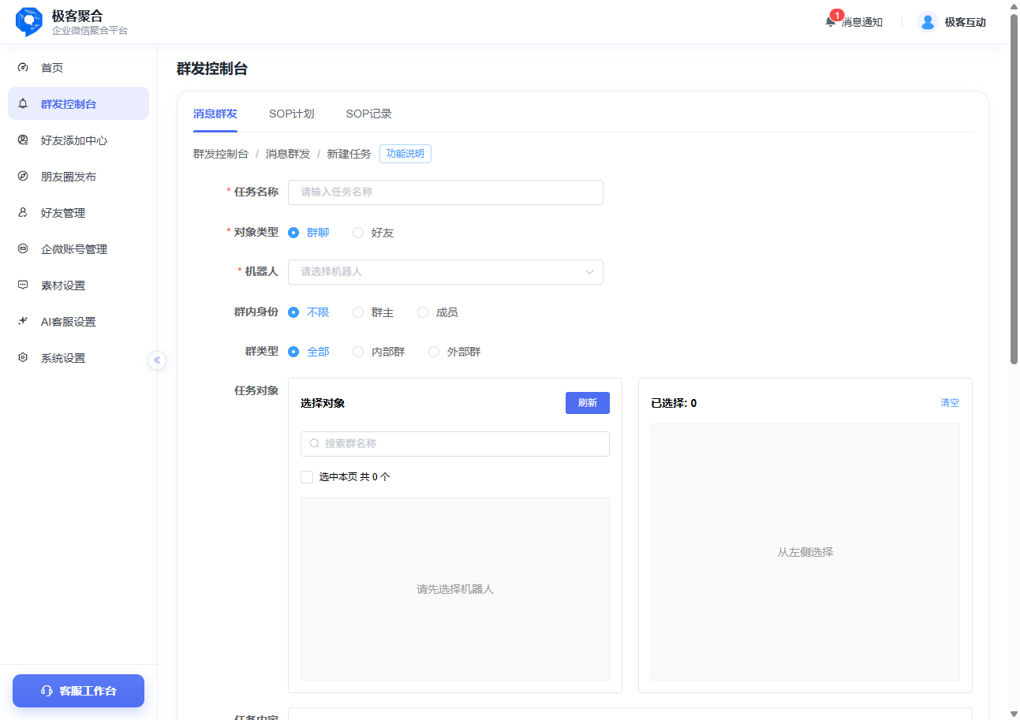Click the AI客服设置 sparkle icon in sidebar

click(23, 322)
